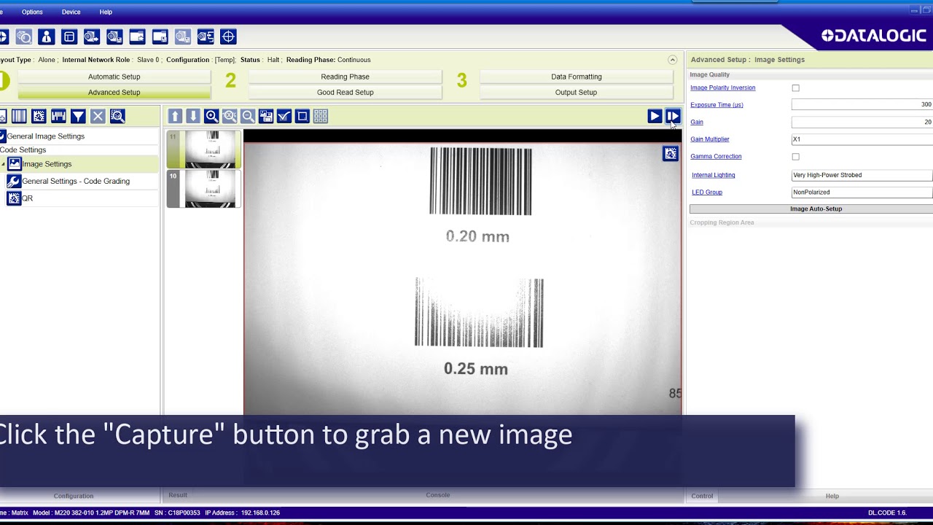Click the Good Read Setup button
Viewport: 933px width, 525px height.
point(345,93)
